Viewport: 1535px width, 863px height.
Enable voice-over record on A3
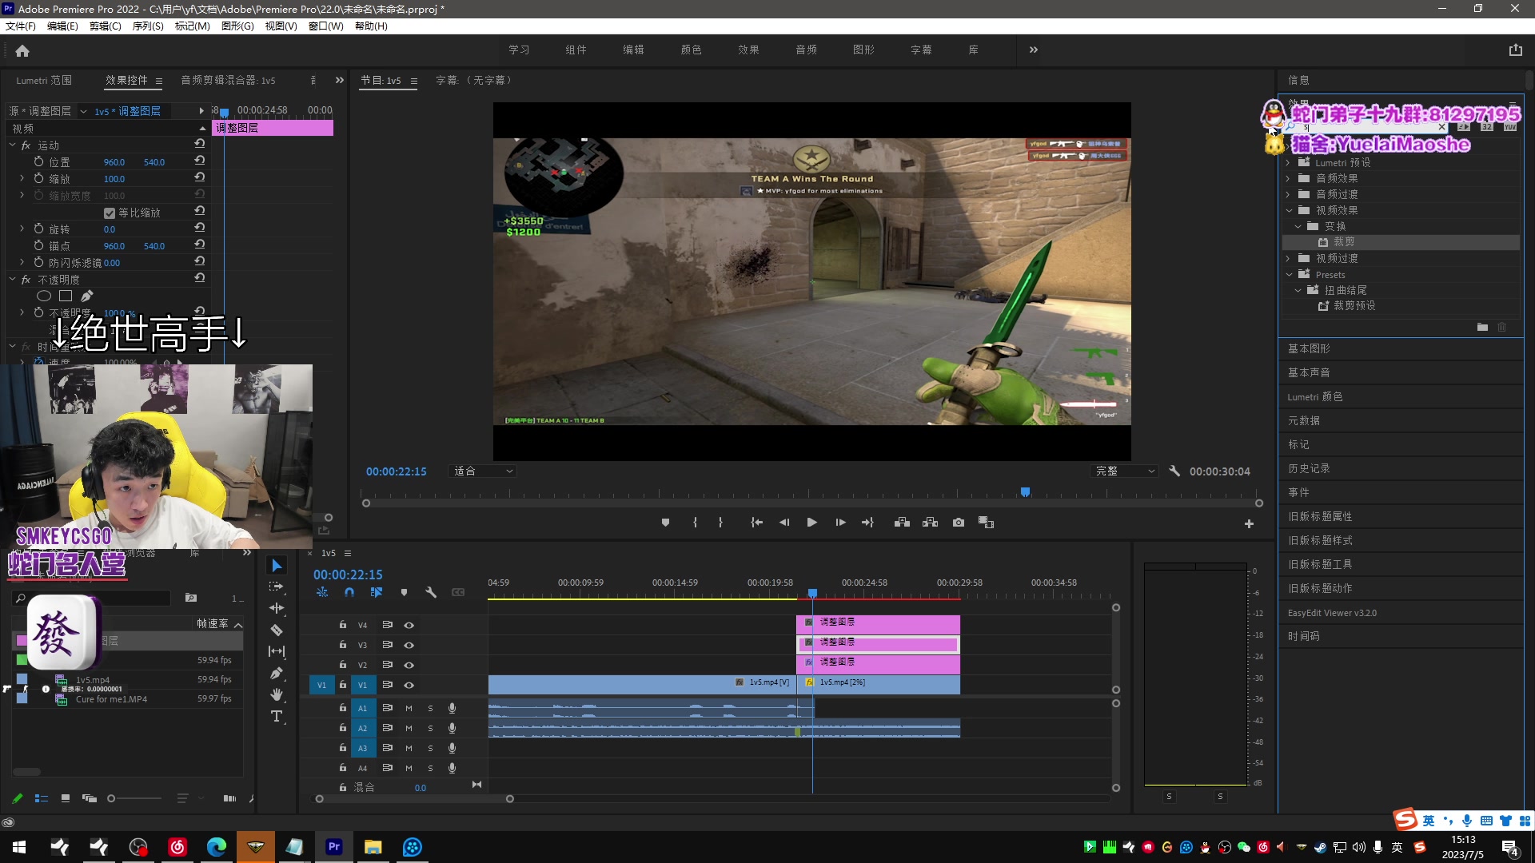point(452,749)
